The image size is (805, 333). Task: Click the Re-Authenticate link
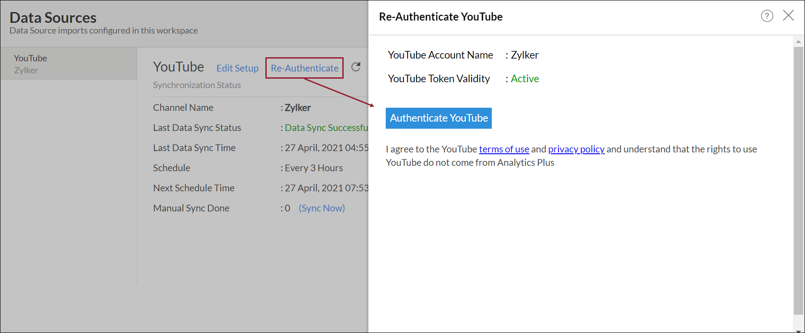tap(304, 68)
